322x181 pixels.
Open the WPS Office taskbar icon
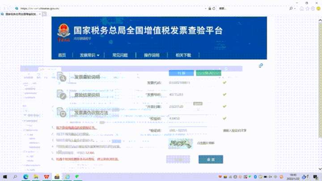tap(47, 177)
